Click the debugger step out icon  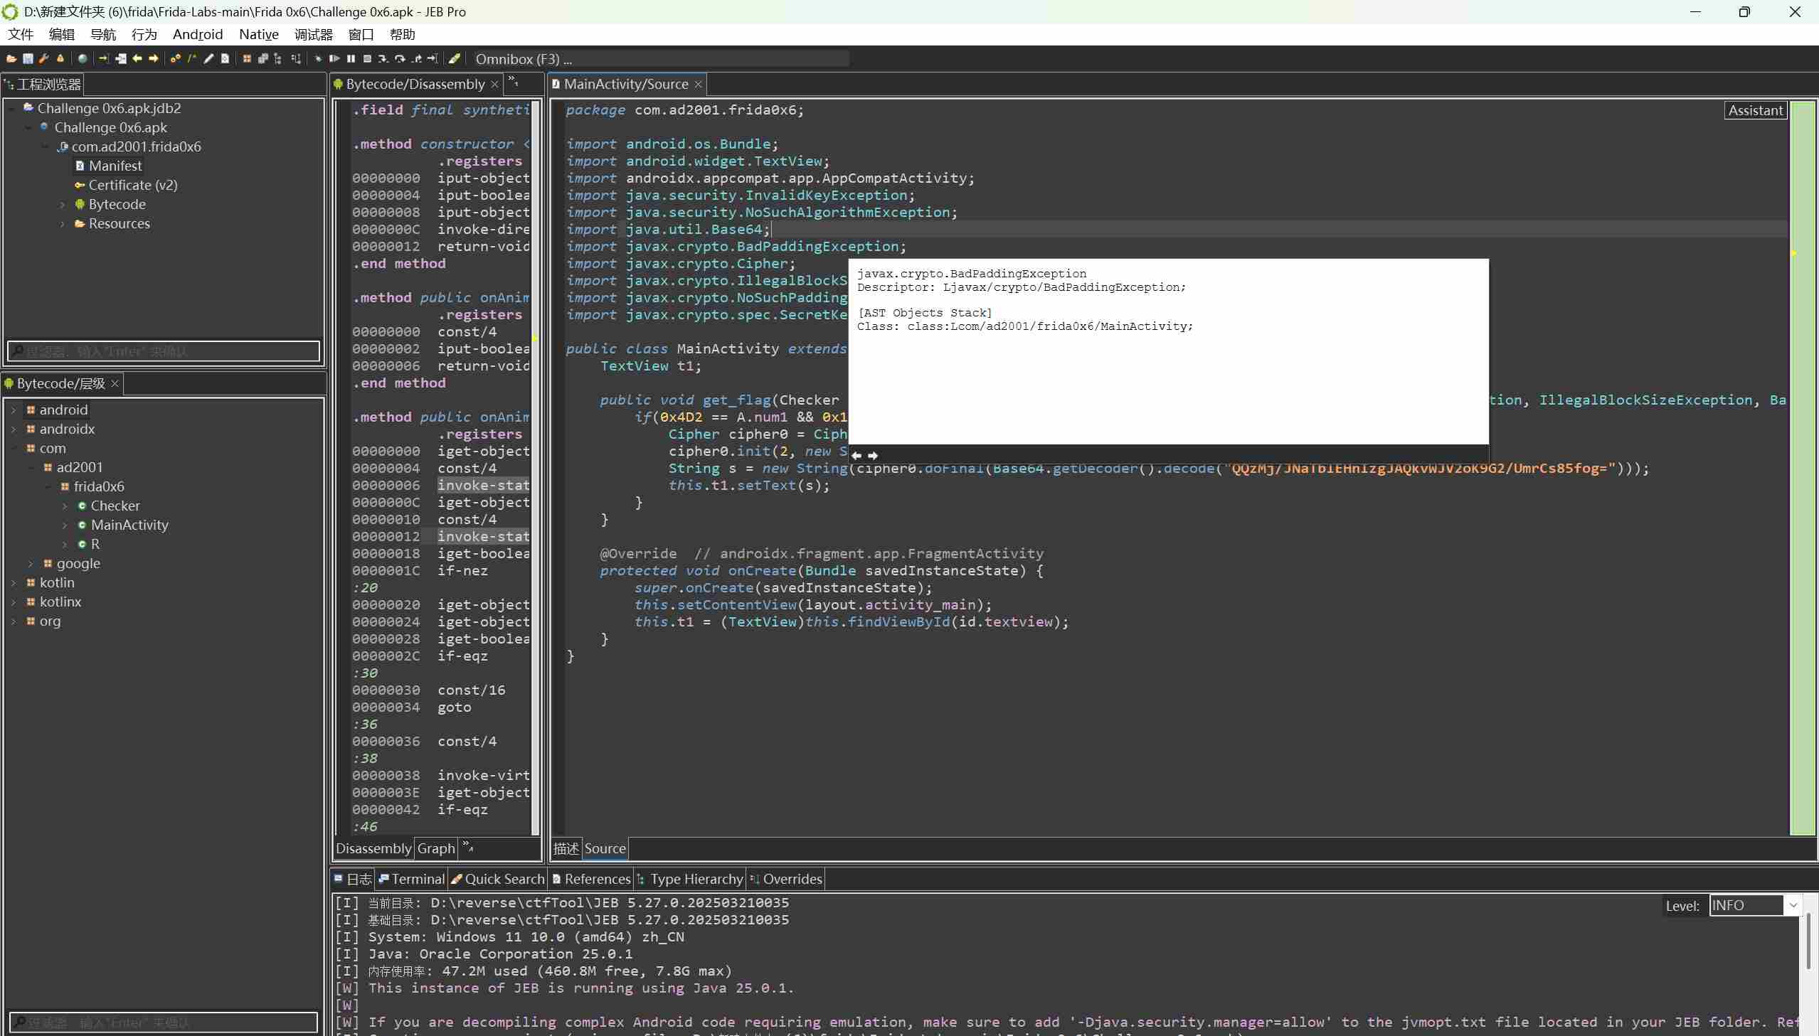pyautogui.click(x=416, y=58)
